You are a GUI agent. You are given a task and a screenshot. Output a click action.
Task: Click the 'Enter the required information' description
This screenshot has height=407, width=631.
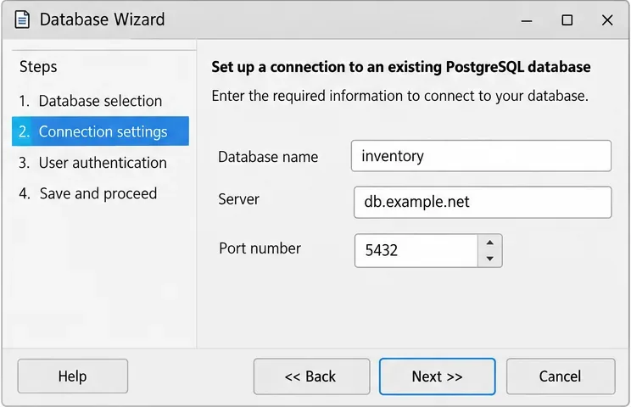pyautogui.click(x=400, y=96)
